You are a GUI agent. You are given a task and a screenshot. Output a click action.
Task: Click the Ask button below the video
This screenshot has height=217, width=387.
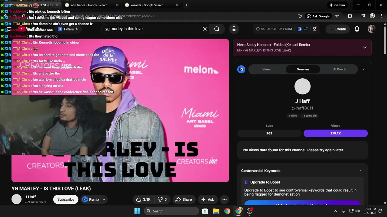point(207,200)
